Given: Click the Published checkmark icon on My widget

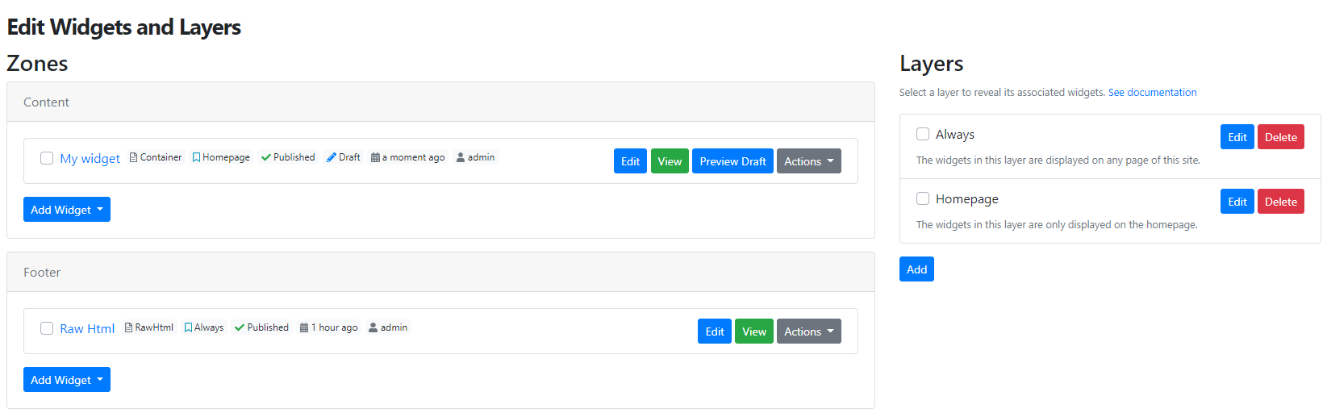Looking at the screenshot, I should click(266, 157).
